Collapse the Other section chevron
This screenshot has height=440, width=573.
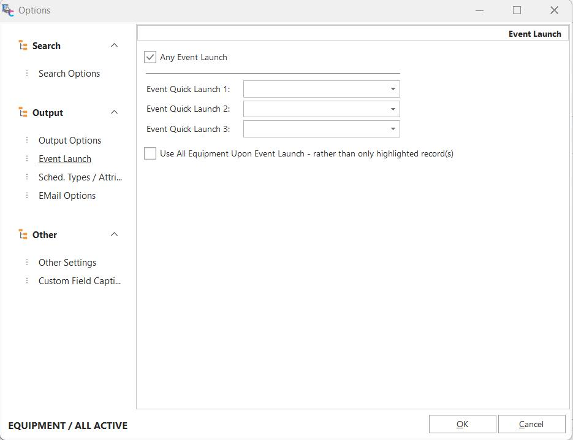pos(114,234)
